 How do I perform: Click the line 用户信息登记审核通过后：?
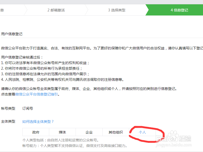click(22, 57)
